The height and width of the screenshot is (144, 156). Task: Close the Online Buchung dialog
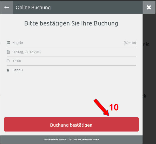149,7
